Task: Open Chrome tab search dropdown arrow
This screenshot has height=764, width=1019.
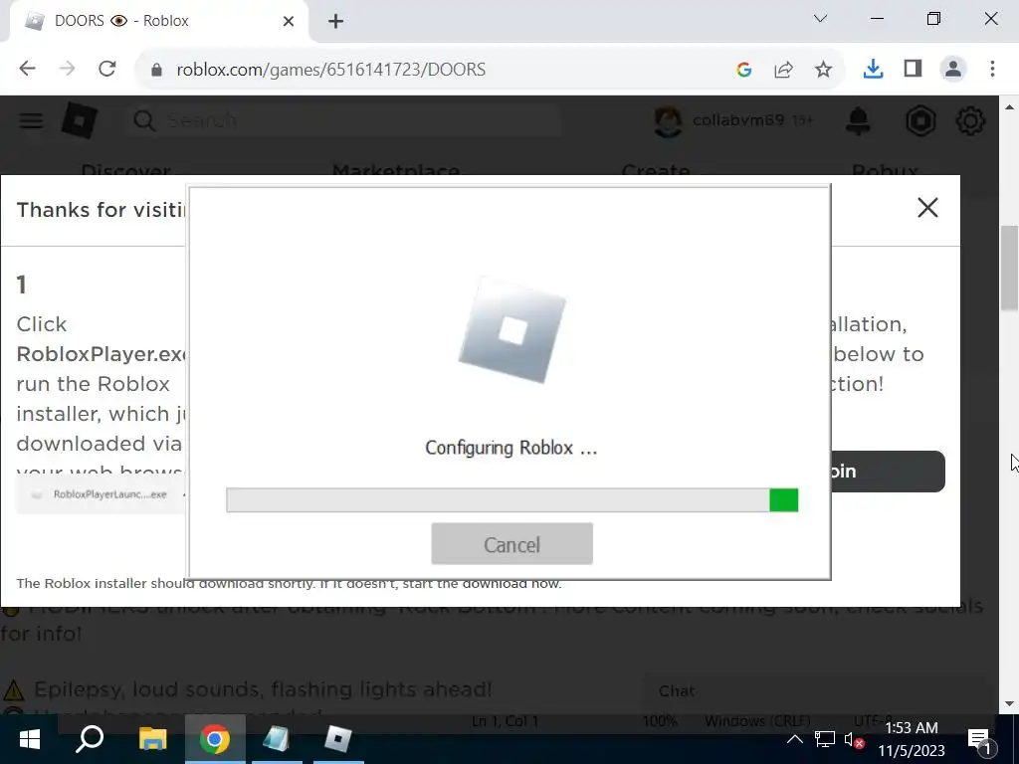Action: [820, 19]
